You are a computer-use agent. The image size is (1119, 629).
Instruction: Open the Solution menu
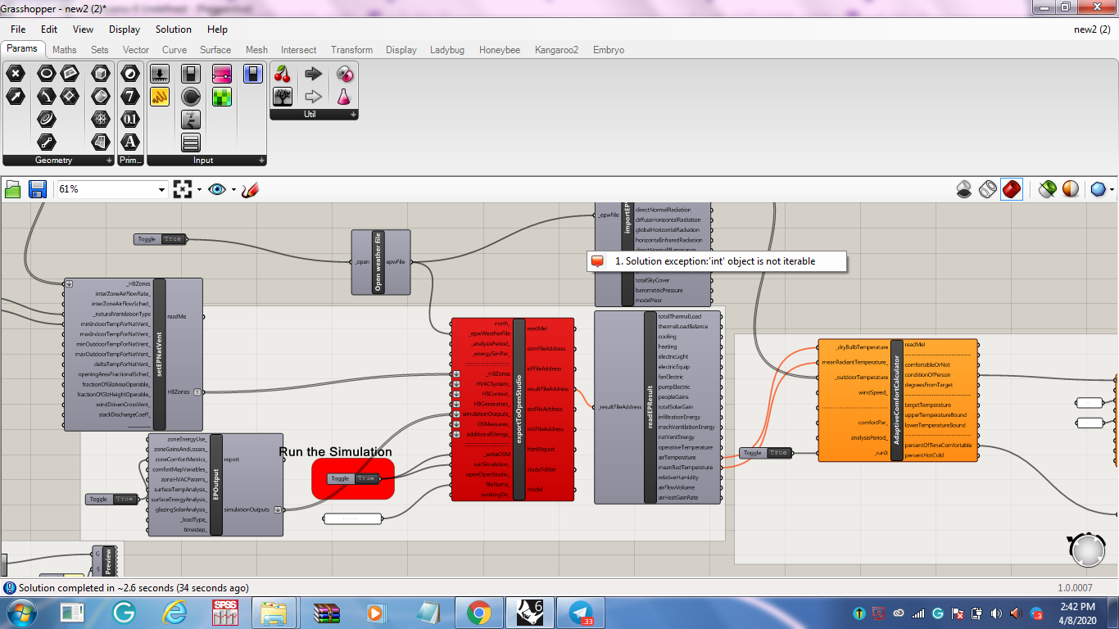point(174,29)
